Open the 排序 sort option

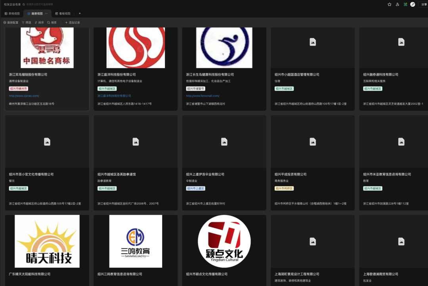pyautogui.click(x=39, y=23)
